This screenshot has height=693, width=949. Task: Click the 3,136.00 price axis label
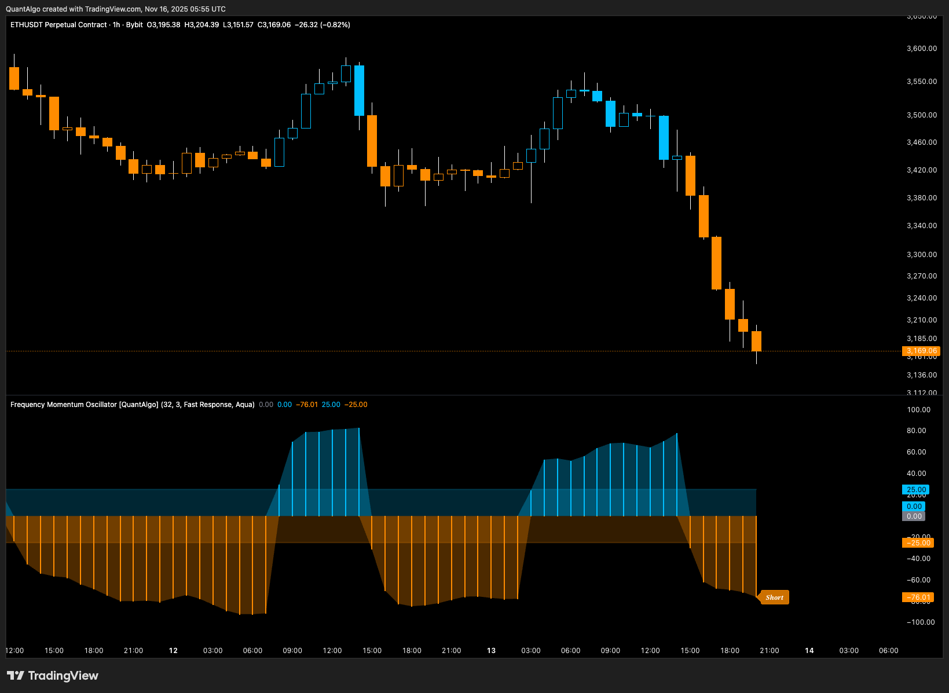922,375
